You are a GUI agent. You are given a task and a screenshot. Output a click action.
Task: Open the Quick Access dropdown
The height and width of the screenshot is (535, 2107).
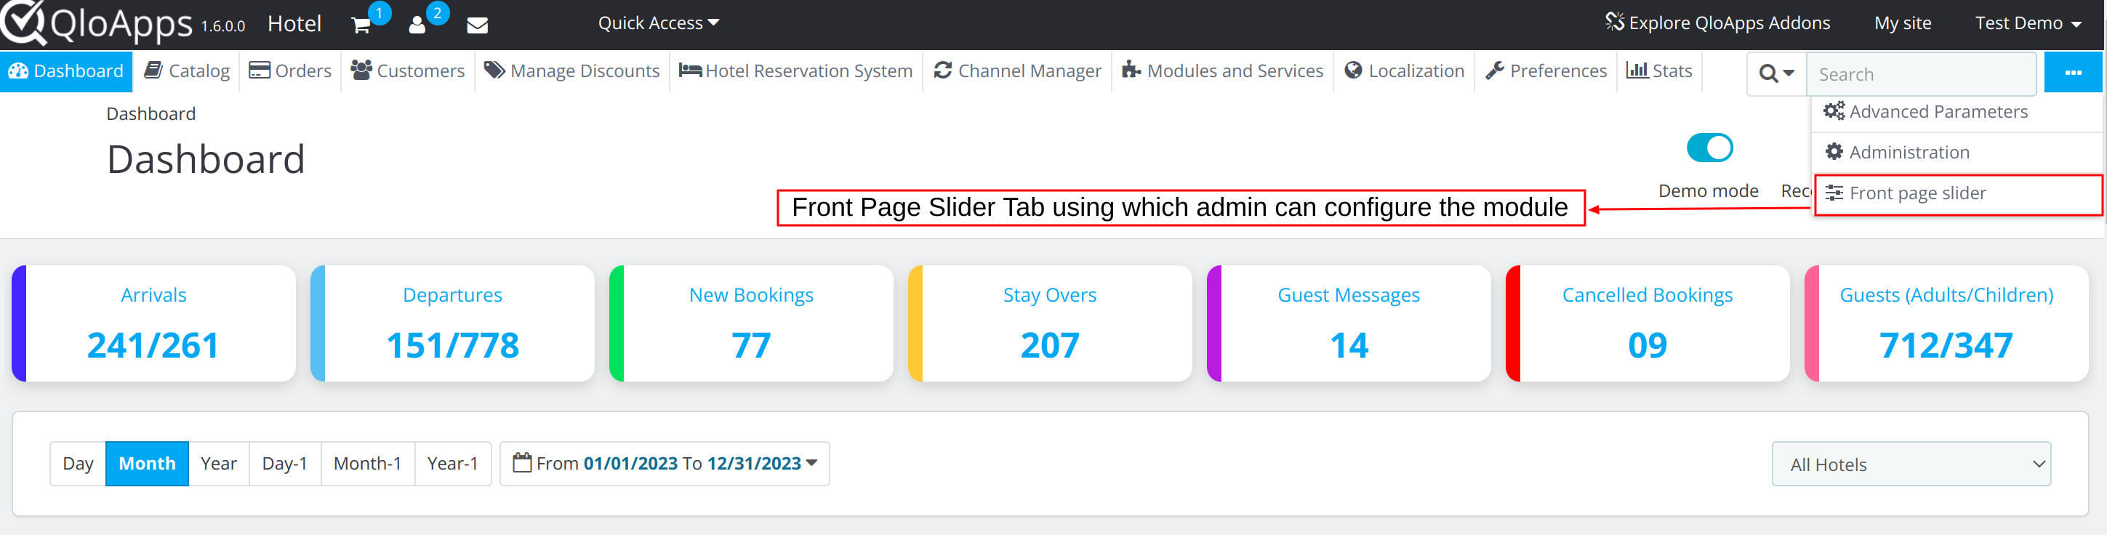tap(659, 23)
